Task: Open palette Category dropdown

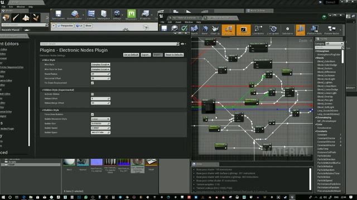Action: point(334,43)
